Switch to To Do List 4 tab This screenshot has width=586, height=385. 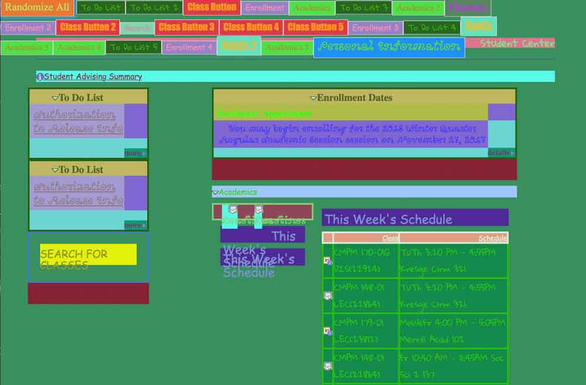pos(432,28)
